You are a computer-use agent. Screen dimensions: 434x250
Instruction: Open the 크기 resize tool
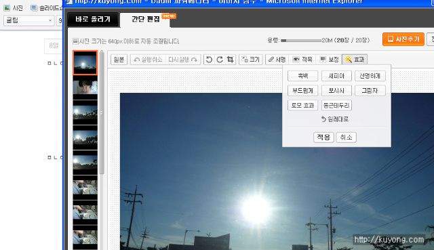(251, 60)
